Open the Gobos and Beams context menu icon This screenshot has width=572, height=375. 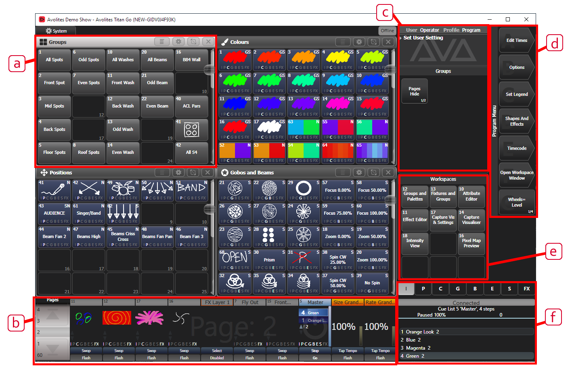(x=343, y=172)
